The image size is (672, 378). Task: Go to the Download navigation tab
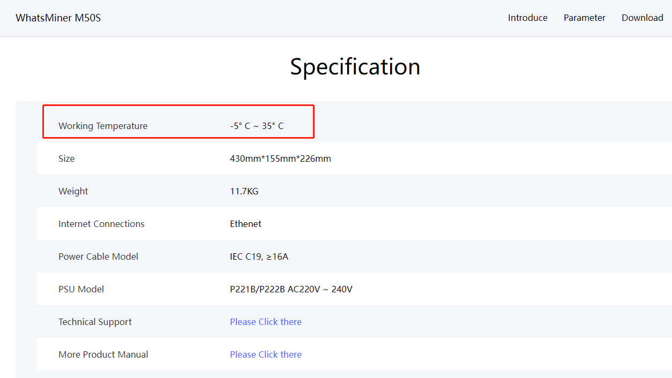click(x=642, y=18)
